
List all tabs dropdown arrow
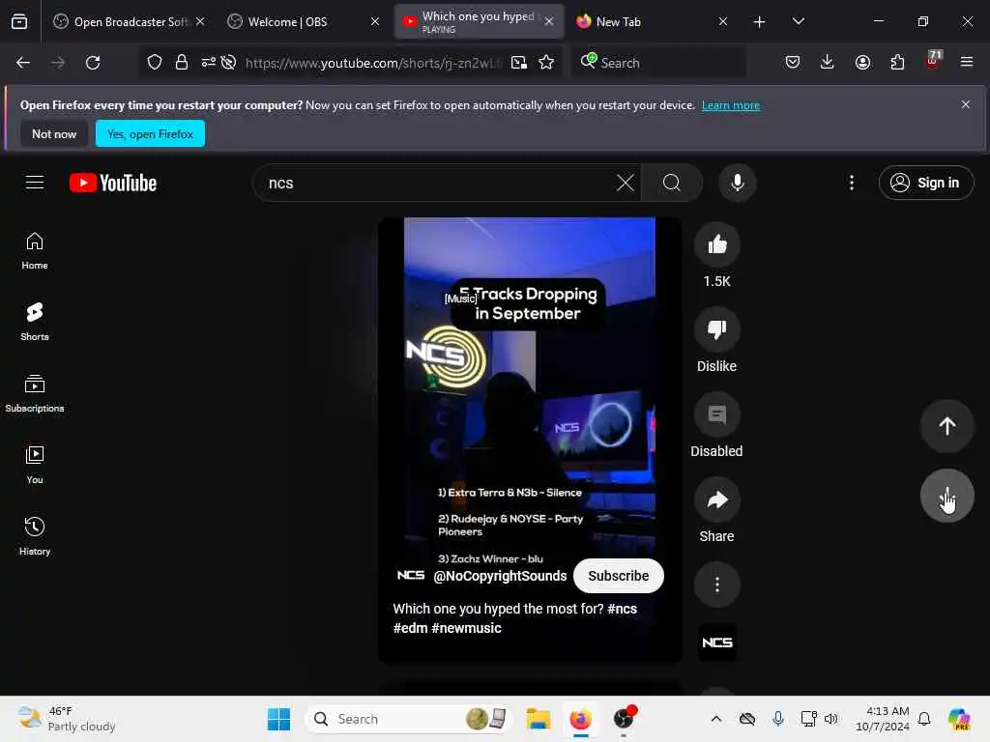coord(798,21)
